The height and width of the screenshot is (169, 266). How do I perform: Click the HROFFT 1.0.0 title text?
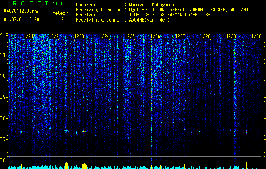click(x=33, y=3)
